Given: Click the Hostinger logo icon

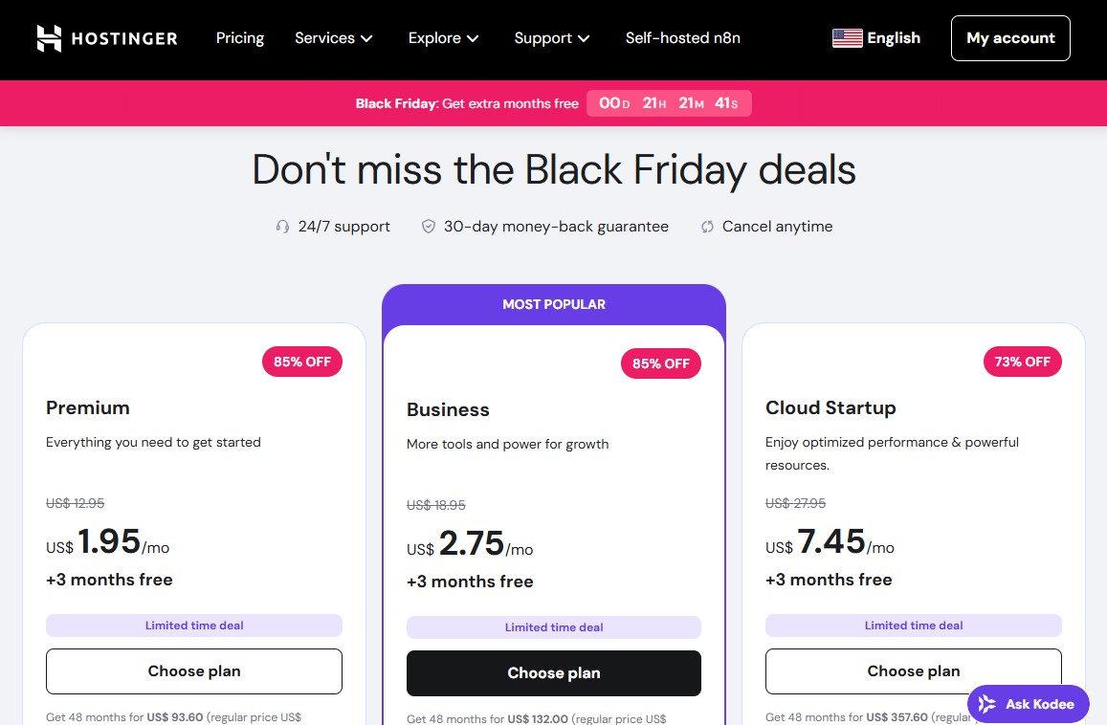Looking at the screenshot, I should click(x=45, y=38).
